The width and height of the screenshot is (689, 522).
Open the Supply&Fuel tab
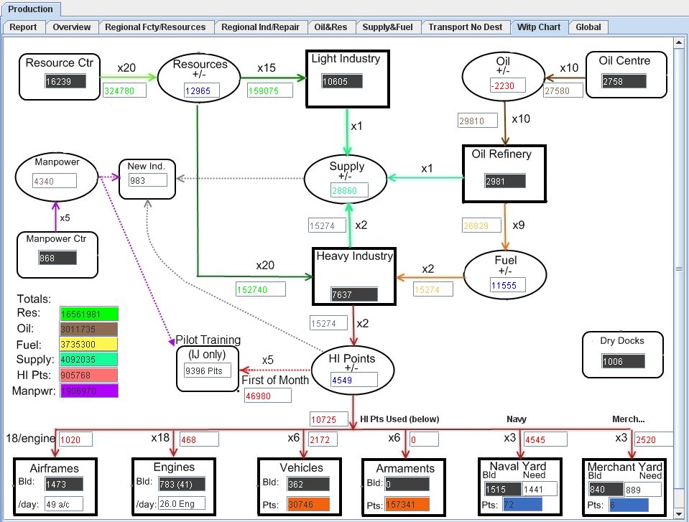click(x=387, y=27)
